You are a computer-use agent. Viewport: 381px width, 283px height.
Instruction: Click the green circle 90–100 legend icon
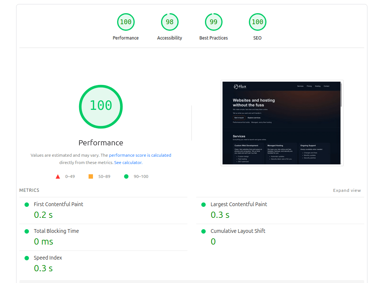point(126,176)
